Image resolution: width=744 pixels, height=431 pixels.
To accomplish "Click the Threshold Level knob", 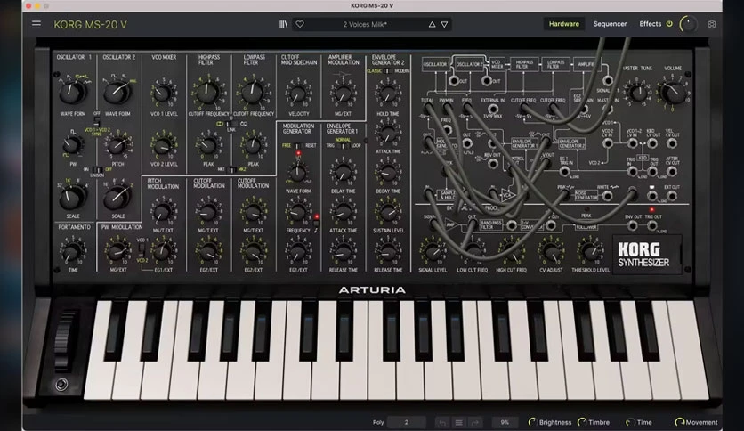I will point(590,252).
